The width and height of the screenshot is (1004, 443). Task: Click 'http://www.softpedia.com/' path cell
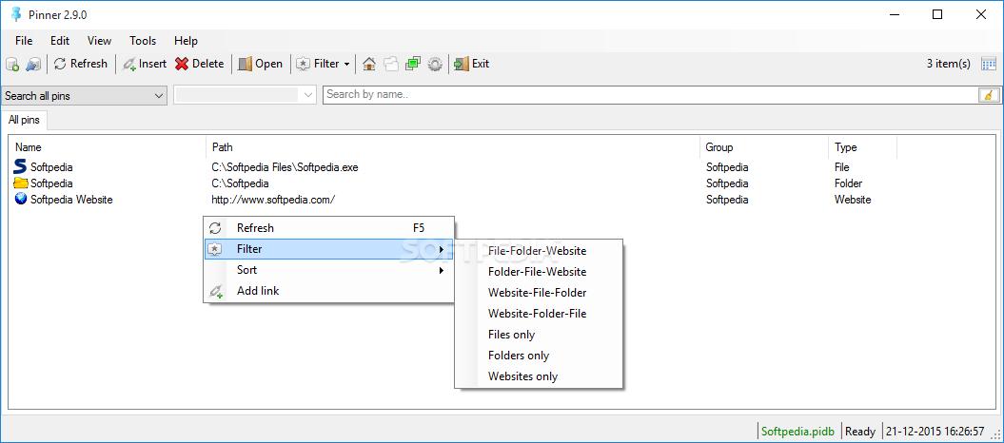[273, 200]
